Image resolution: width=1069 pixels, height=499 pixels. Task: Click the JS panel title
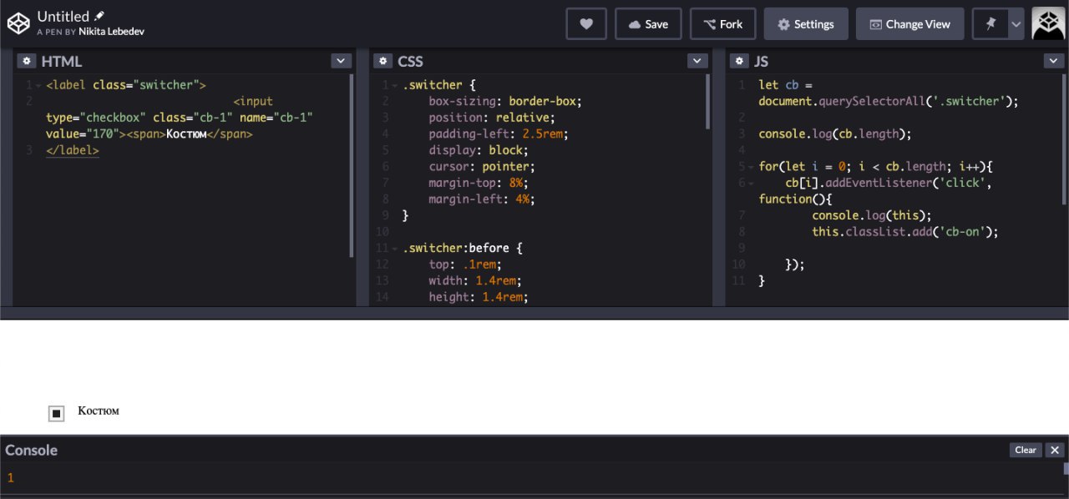click(761, 61)
